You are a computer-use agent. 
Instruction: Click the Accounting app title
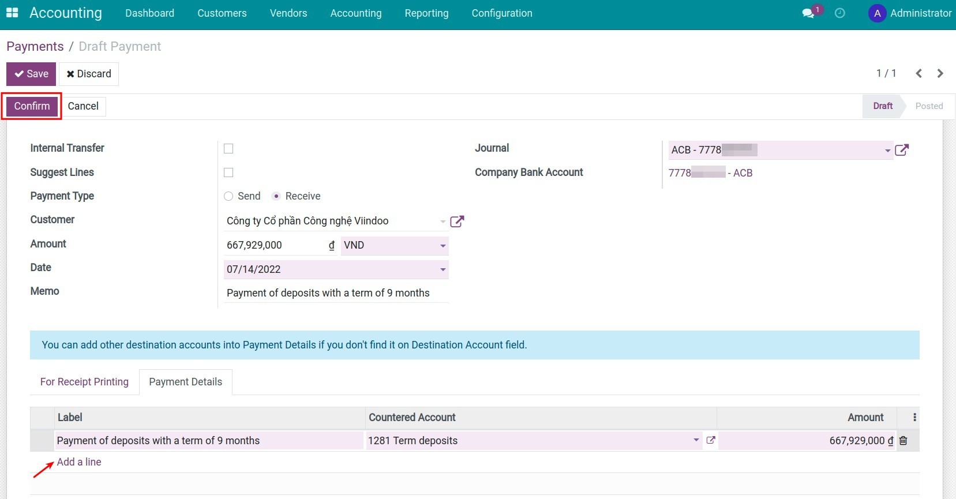[66, 13]
